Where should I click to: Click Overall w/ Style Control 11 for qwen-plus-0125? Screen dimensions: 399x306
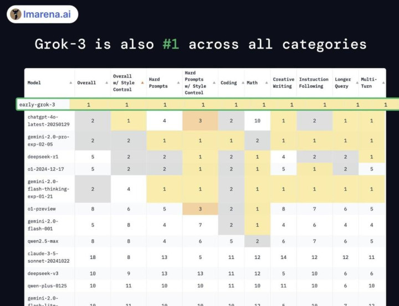129,286
